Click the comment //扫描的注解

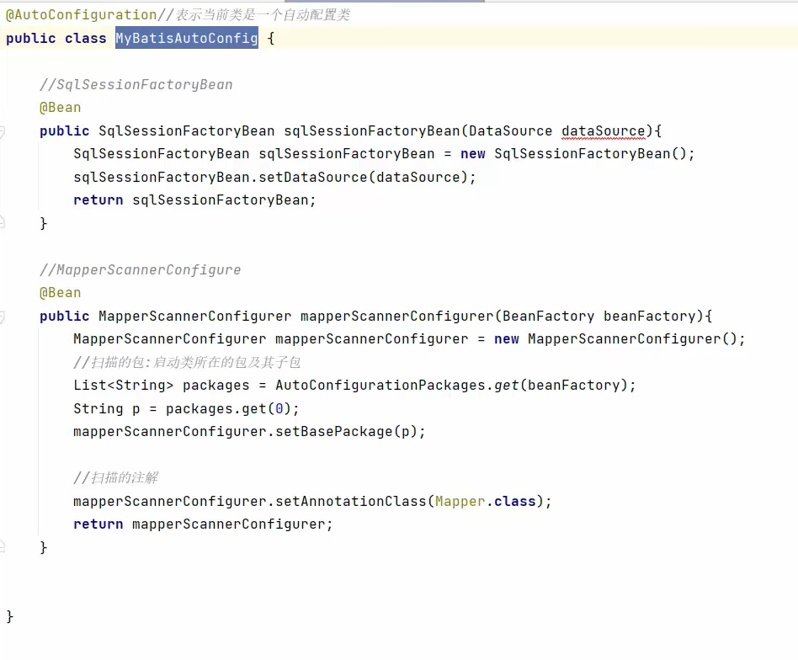coord(115,478)
